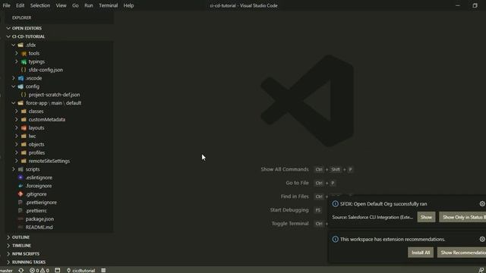Screen dimensions: 486x273
Task: Click the Explorer panel title
Action: point(22,17)
